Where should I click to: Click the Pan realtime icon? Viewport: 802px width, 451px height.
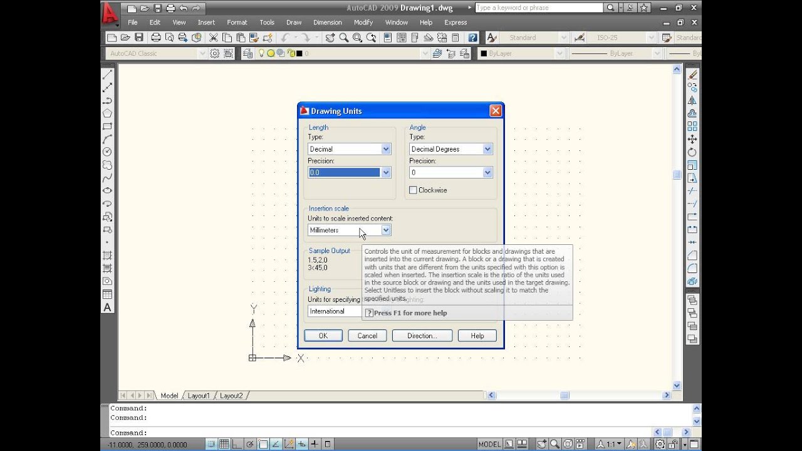point(330,38)
